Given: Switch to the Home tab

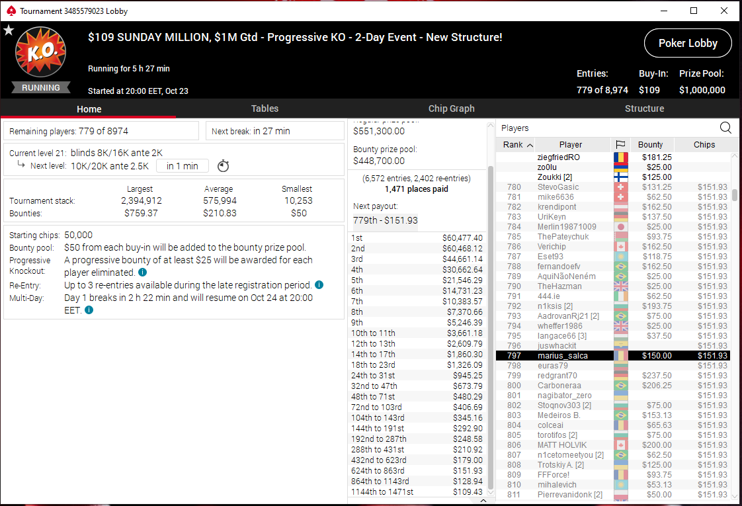Looking at the screenshot, I should (x=89, y=109).
